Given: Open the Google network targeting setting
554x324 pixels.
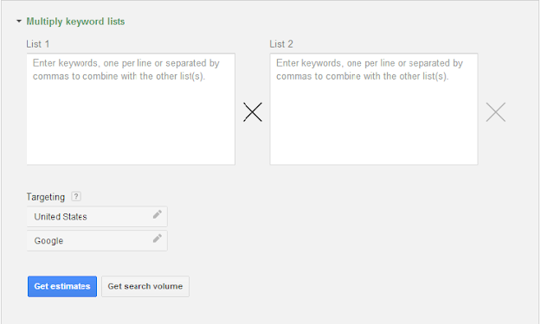Looking at the screenshot, I should coord(97,240).
